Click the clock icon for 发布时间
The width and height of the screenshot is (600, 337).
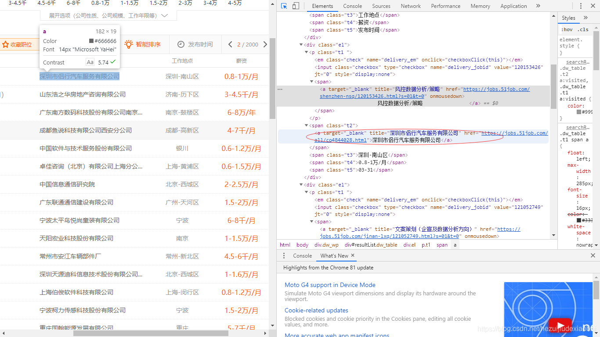click(181, 44)
